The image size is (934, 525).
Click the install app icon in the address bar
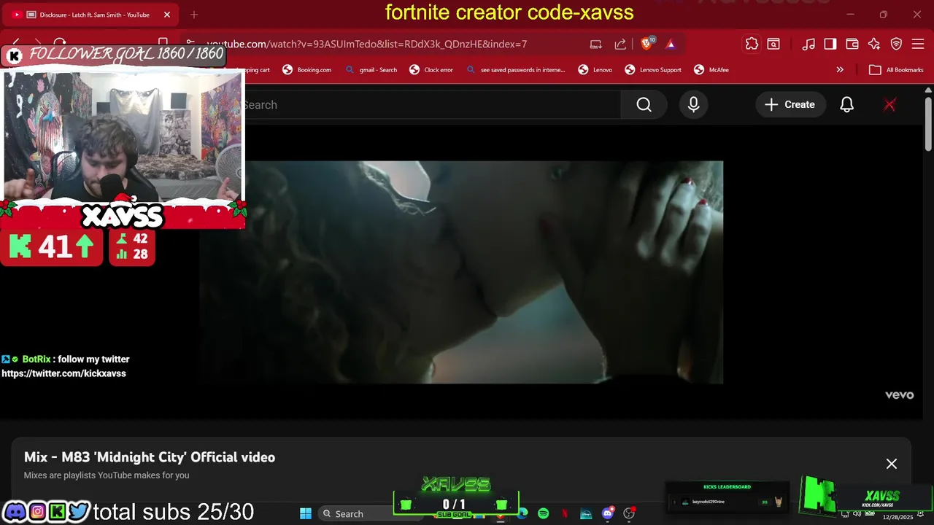(x=596, y=44)
